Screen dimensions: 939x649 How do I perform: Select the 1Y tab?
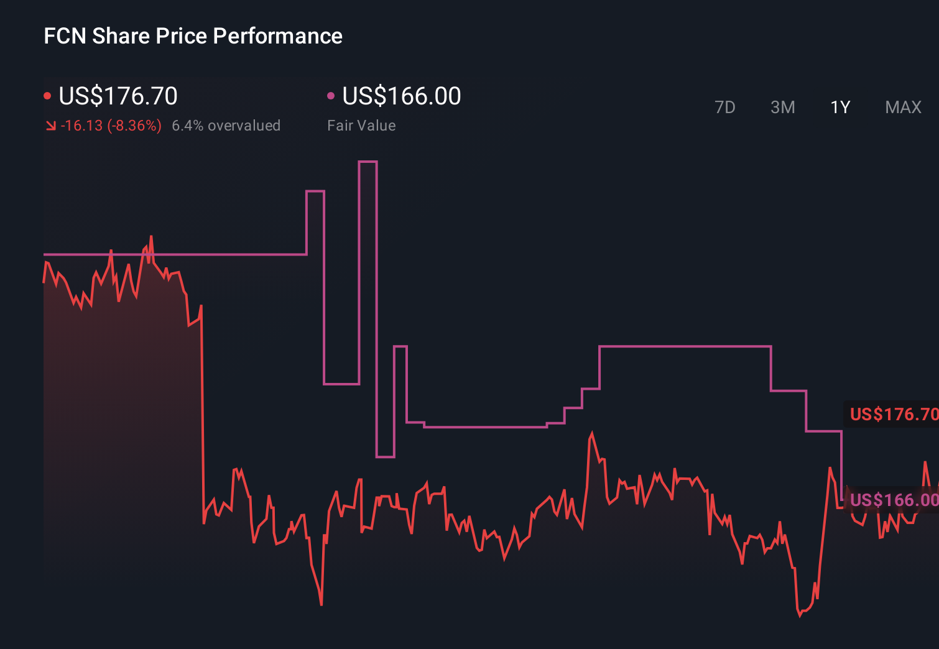840,108
